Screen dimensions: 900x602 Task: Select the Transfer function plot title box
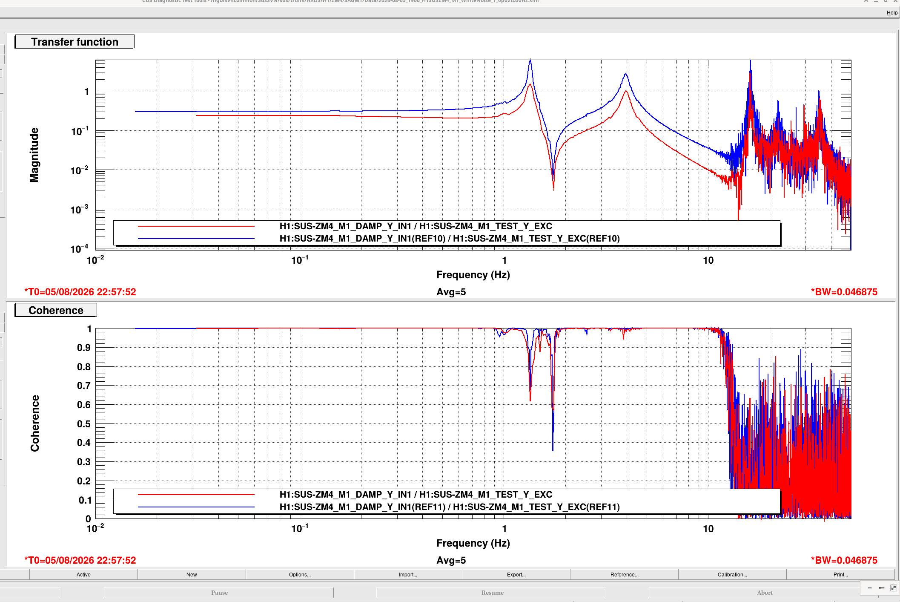[75, 42]
